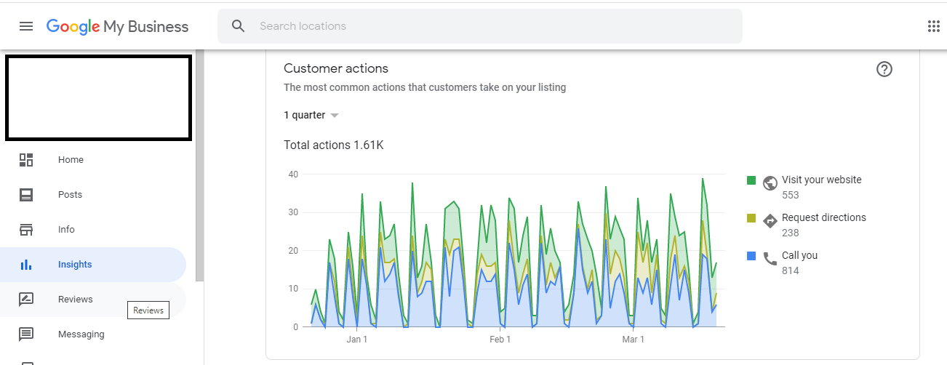The height and width of the screenshot is (365, 947).
Task: Click the Info storefront icon
Action: [x=26, y=230]
